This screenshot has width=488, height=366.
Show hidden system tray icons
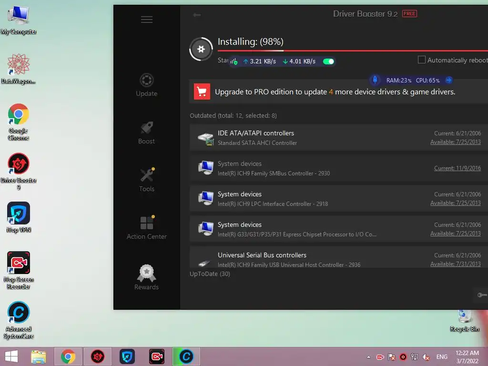[x=368, y=357]
